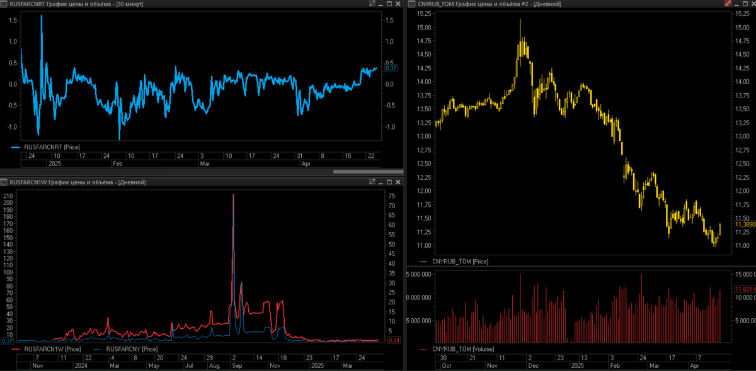The image size is (756, 371).
Task: Click the RUSFARCN1W chart window icon
Action: [x=4, y=182]
